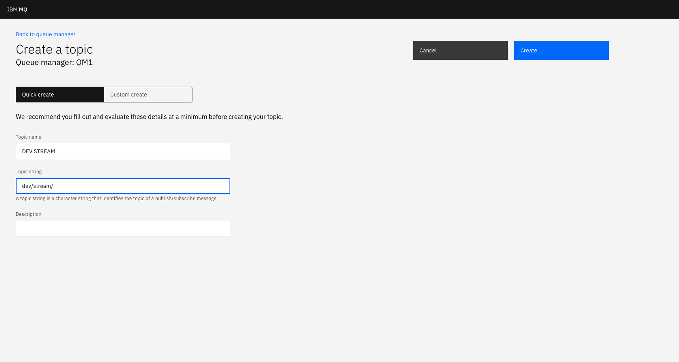679x362 pixels.
Task: Return to queue manager via the blue link
Action: tap(45, 34)
